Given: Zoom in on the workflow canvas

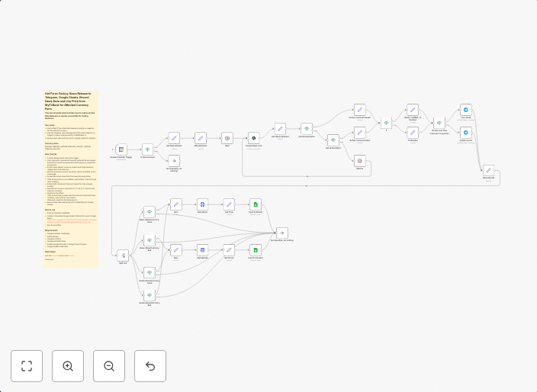Looking at the screenshot, I should tap(68, 366).
